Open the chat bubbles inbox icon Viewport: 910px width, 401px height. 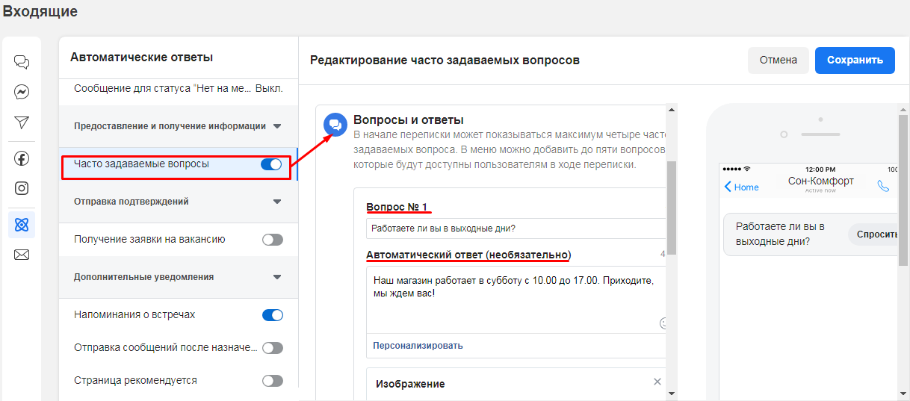(22, 62)
